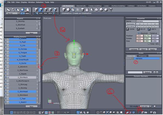Select the Dodecahedron primitive icon
Screen dimensions: 163x115
point(106,10)
